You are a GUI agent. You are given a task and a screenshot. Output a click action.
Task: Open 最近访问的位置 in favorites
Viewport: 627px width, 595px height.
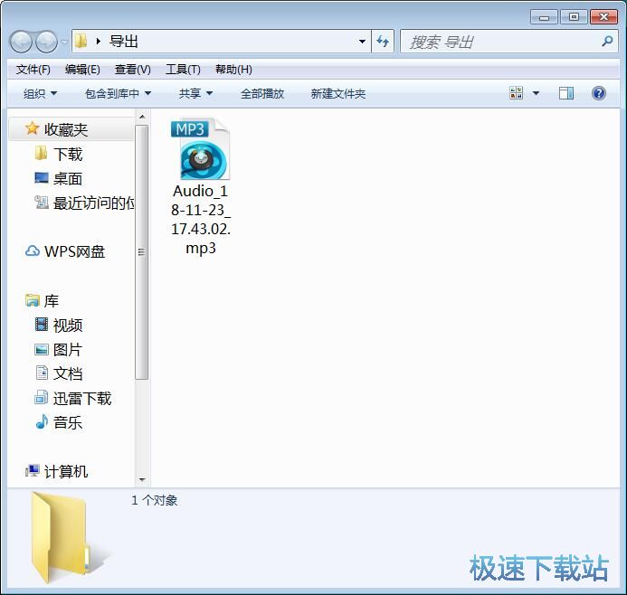coord(93,203)
